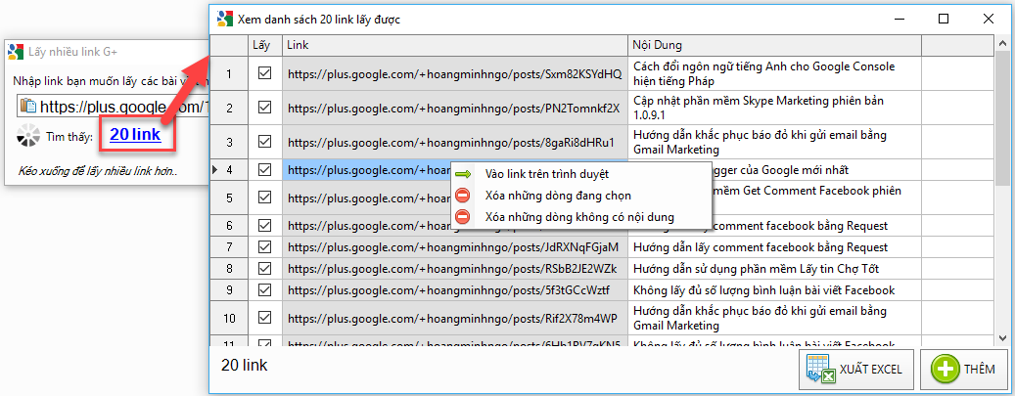Toggle the Lấy checkbox in row 6
This screenshot has width=1015, height=396.
click(264, 225)
